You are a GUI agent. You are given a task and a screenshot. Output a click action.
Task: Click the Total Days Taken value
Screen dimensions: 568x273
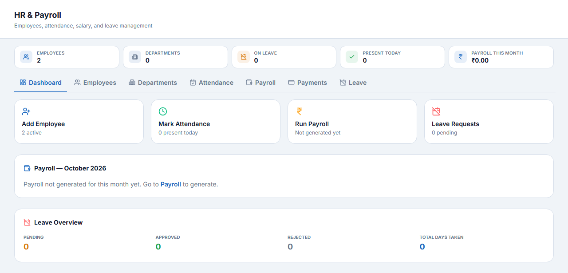point(422,247)
